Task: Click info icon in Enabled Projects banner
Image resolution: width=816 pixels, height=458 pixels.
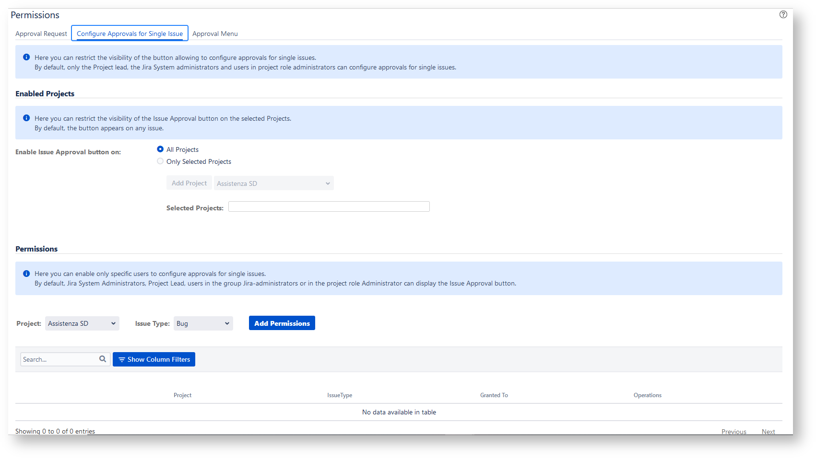Action: [x=26, y=118]
